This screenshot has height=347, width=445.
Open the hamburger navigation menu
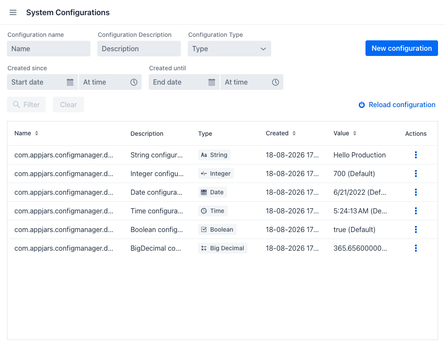point(13,13)
